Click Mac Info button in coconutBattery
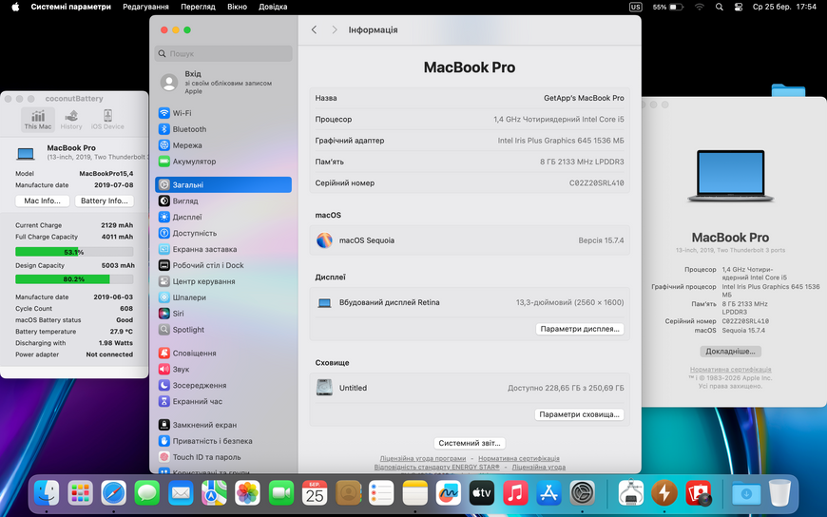 click(42, 201)
